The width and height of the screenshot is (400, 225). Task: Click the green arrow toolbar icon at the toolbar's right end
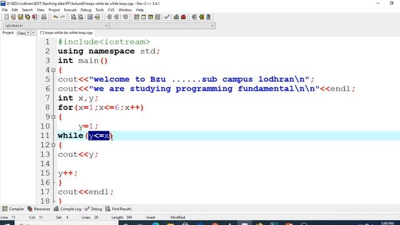coord(201,17)
